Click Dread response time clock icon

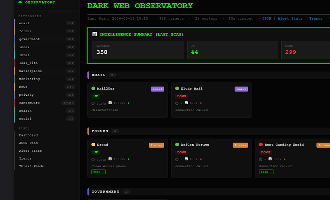[x=93, y=160]
